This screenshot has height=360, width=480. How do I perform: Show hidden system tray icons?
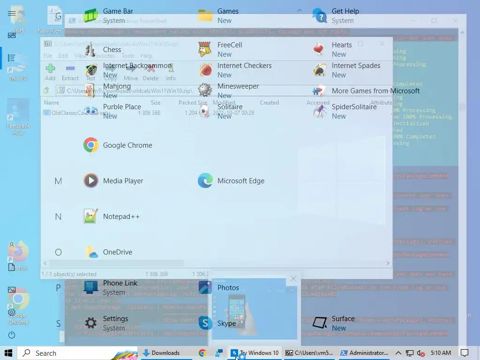click(x=398, y=353)
